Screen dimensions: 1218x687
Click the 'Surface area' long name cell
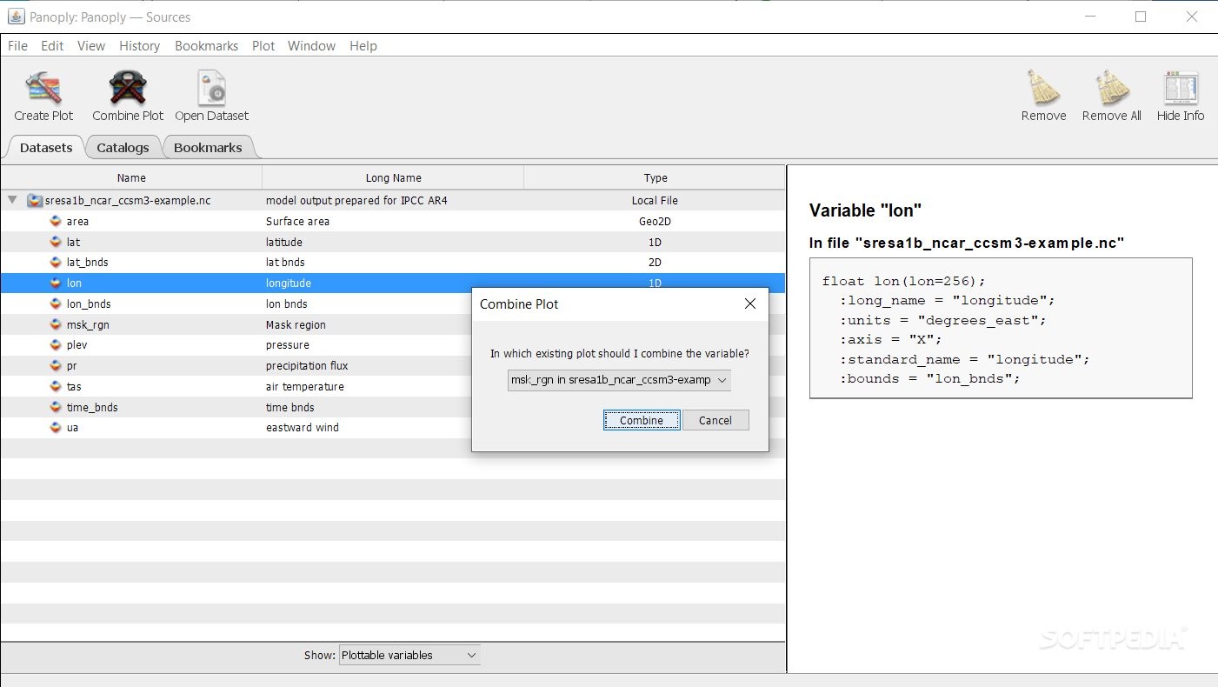(x=297, y=221)
